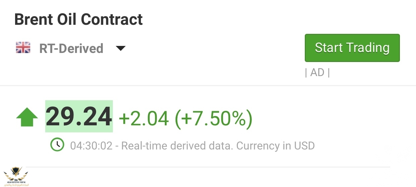Click the divider line below the timestamp

point(208,167)
